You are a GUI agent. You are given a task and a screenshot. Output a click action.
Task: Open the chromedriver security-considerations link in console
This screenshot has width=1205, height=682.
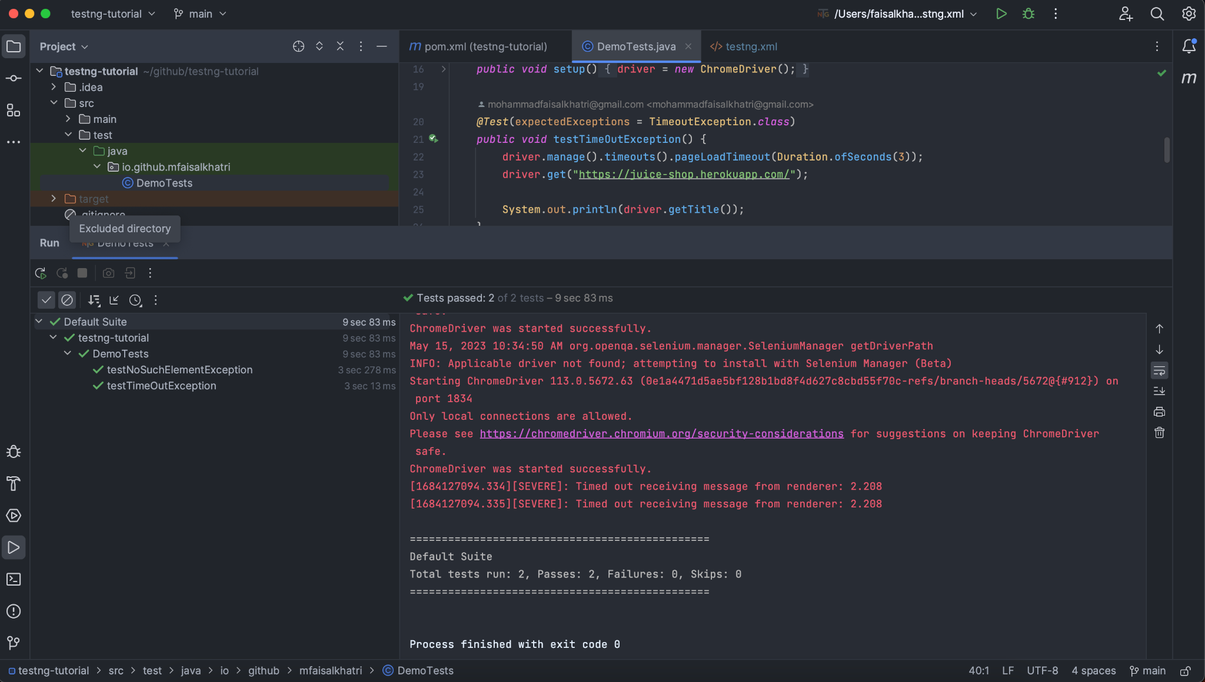(661, 434)
